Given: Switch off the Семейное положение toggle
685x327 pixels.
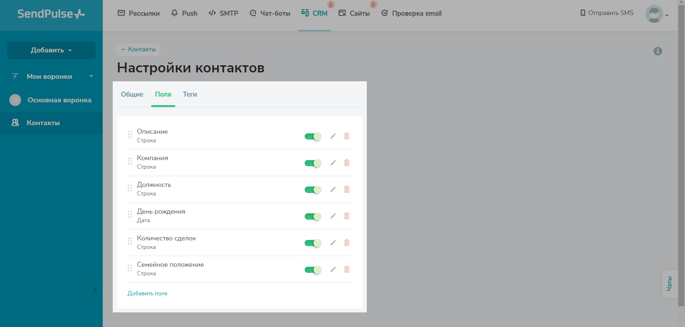Looking at the screenshot, I should click(313, 270).
